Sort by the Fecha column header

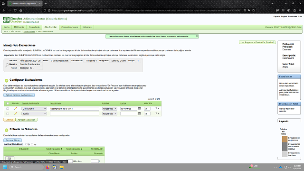(123, 104)
